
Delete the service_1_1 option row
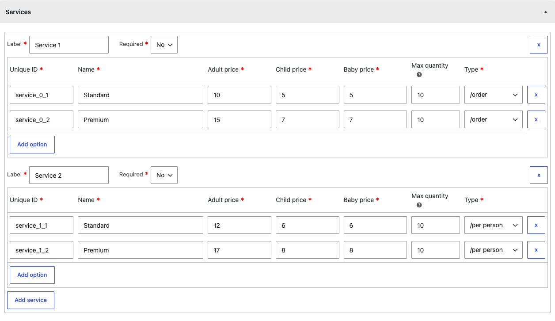pos(536,225)
